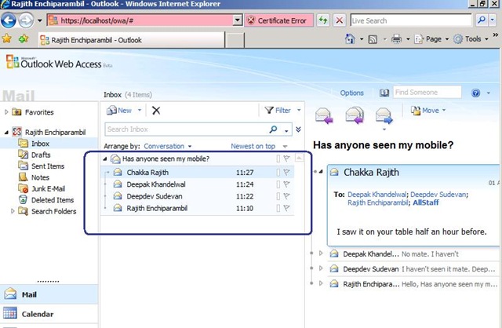Flag the Deepdev Sudevan message row
Viewport: 502px width, 328px height.
tap(286, 196)
